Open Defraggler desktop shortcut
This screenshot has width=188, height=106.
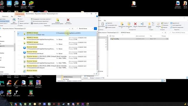[x=9, y=93]
